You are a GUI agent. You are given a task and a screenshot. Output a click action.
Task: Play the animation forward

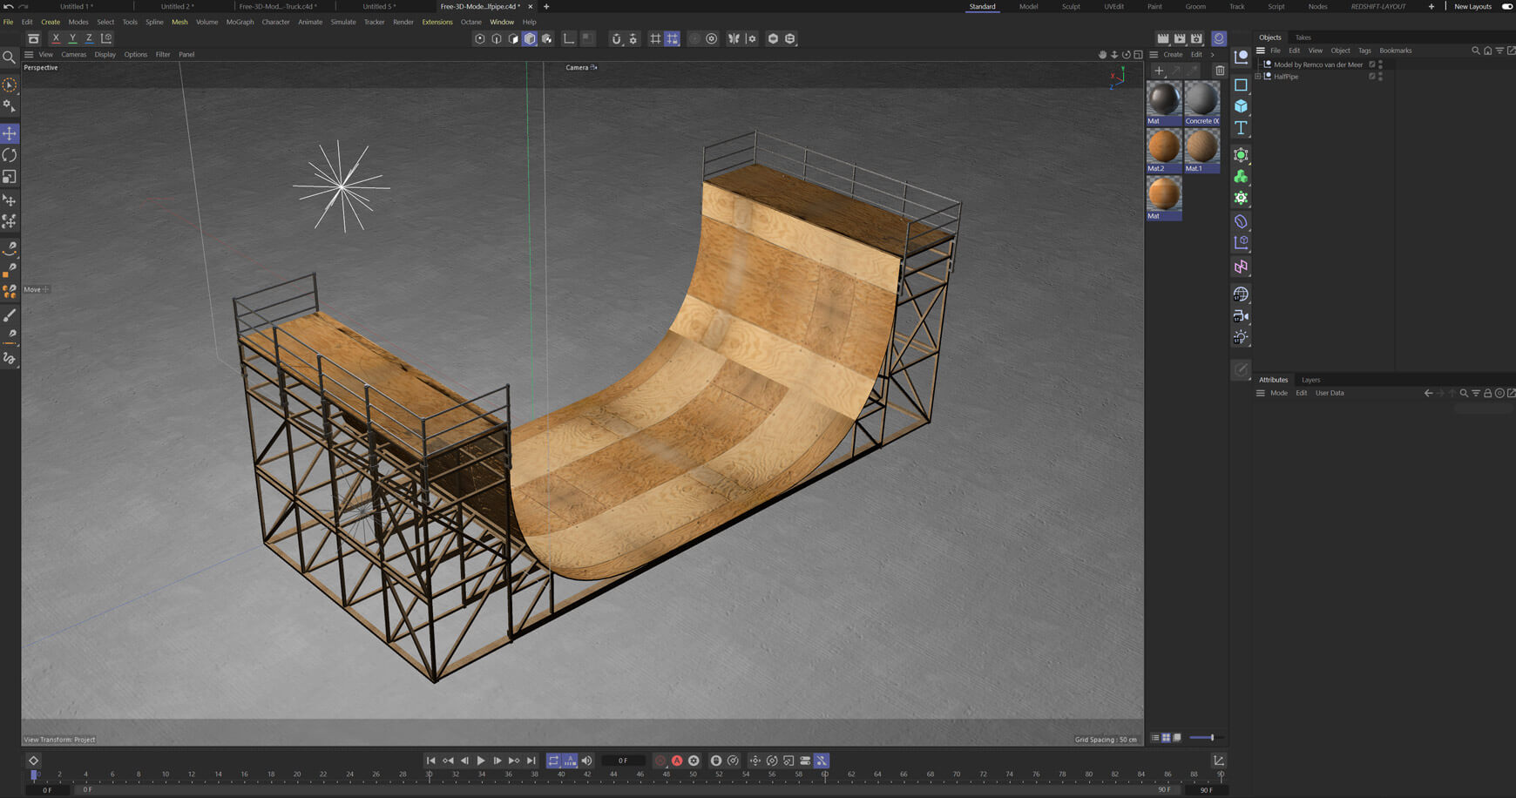click(x=481, y=761)
